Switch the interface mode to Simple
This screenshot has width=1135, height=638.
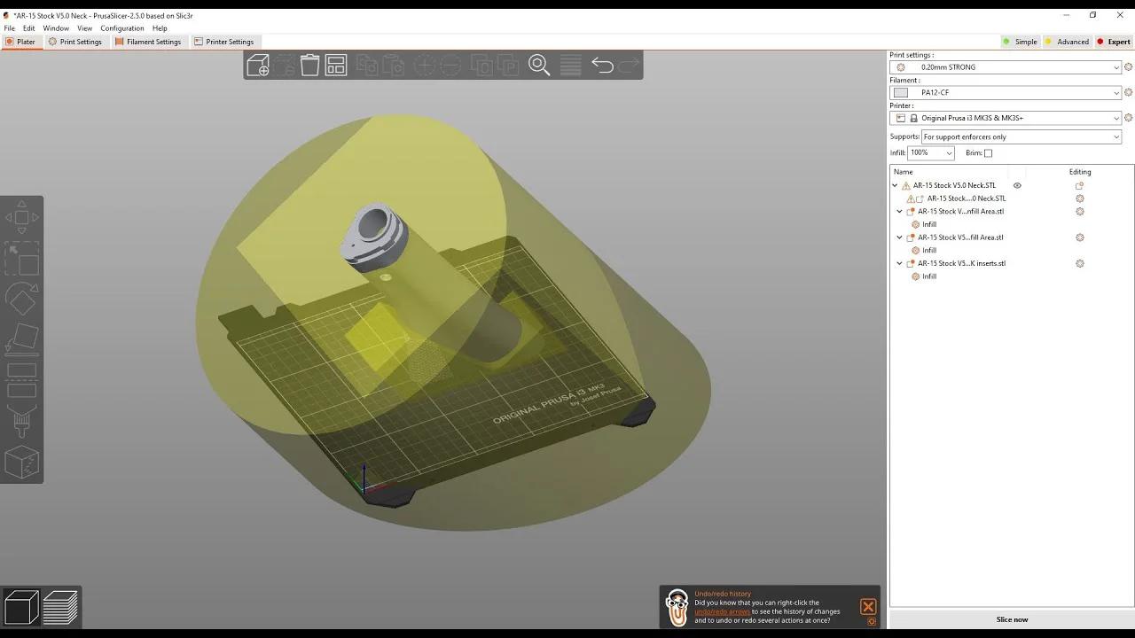pyautogui.click(x=1028, y=41)
